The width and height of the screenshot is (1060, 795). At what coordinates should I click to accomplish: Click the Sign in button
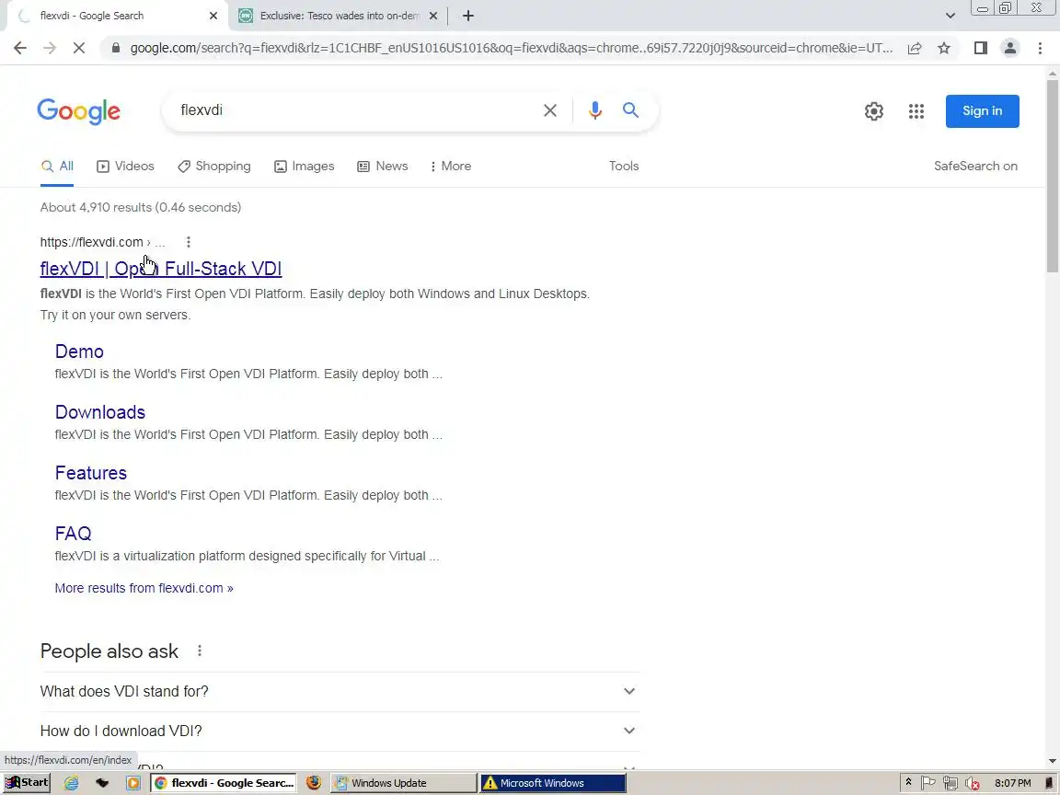pyautogui.click(x=983, y=111)
